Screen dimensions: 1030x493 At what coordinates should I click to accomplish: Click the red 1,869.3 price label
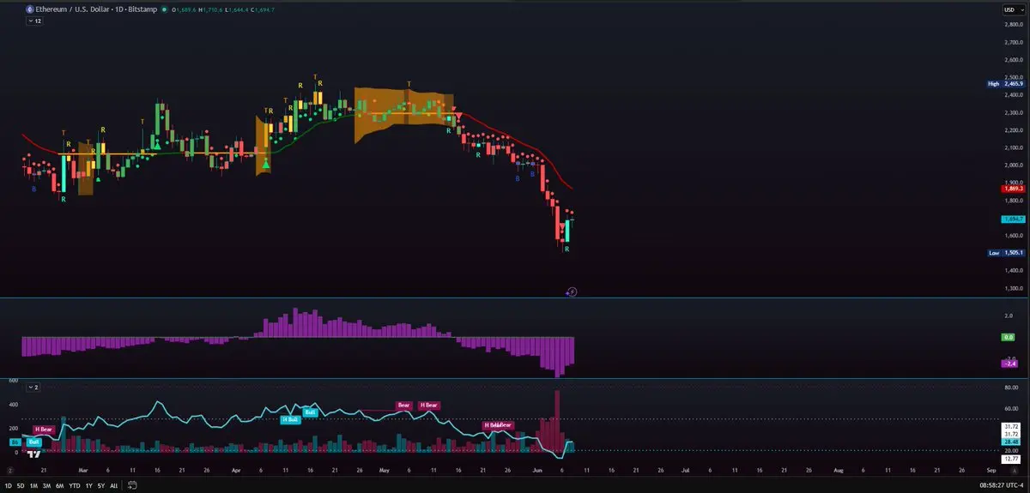1014,189
